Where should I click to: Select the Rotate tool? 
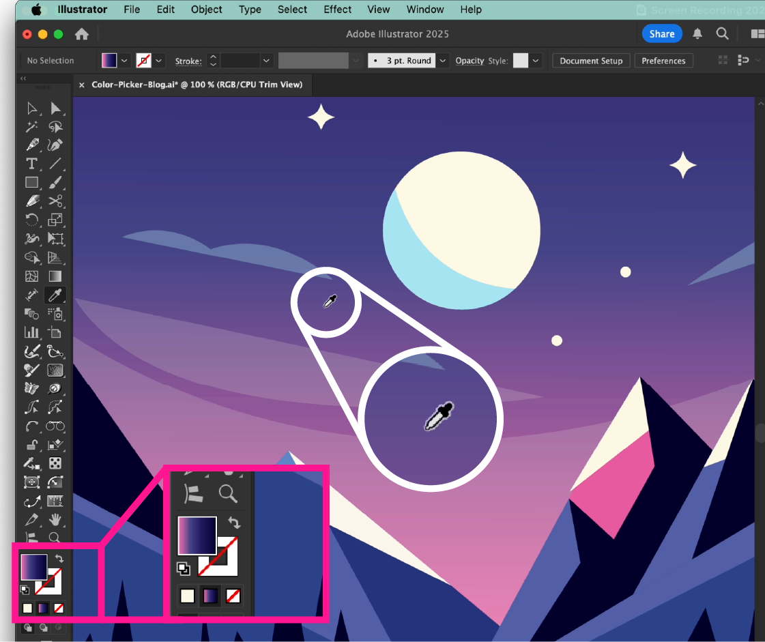(31, 220)
